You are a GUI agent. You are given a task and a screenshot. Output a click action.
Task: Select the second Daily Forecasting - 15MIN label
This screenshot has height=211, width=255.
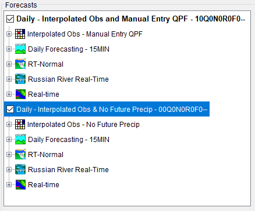point(69,140)
